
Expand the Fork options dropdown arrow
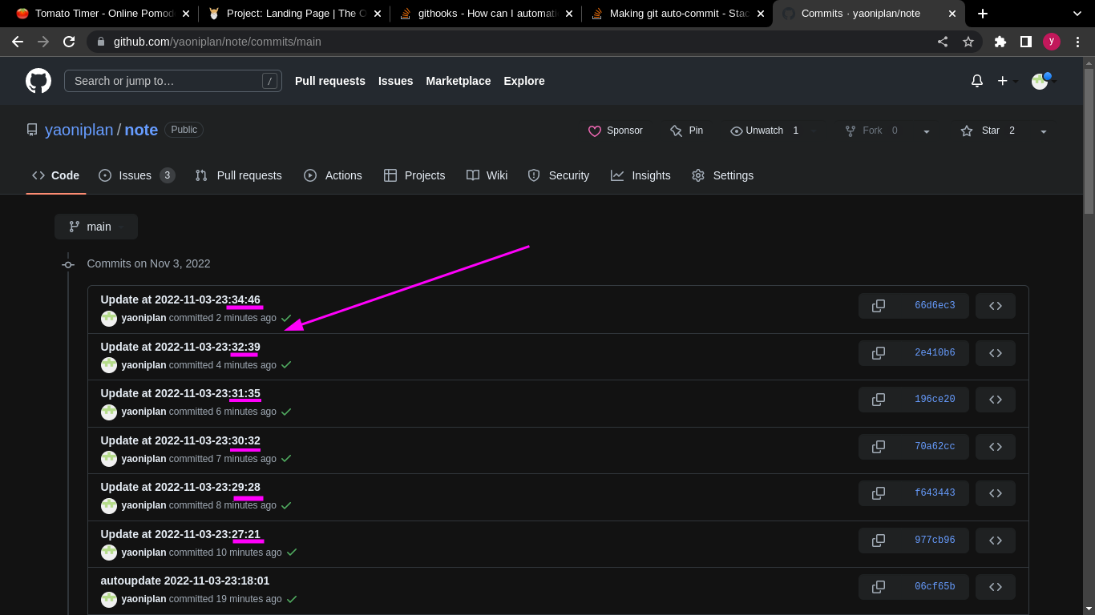[x=927, y=131]
